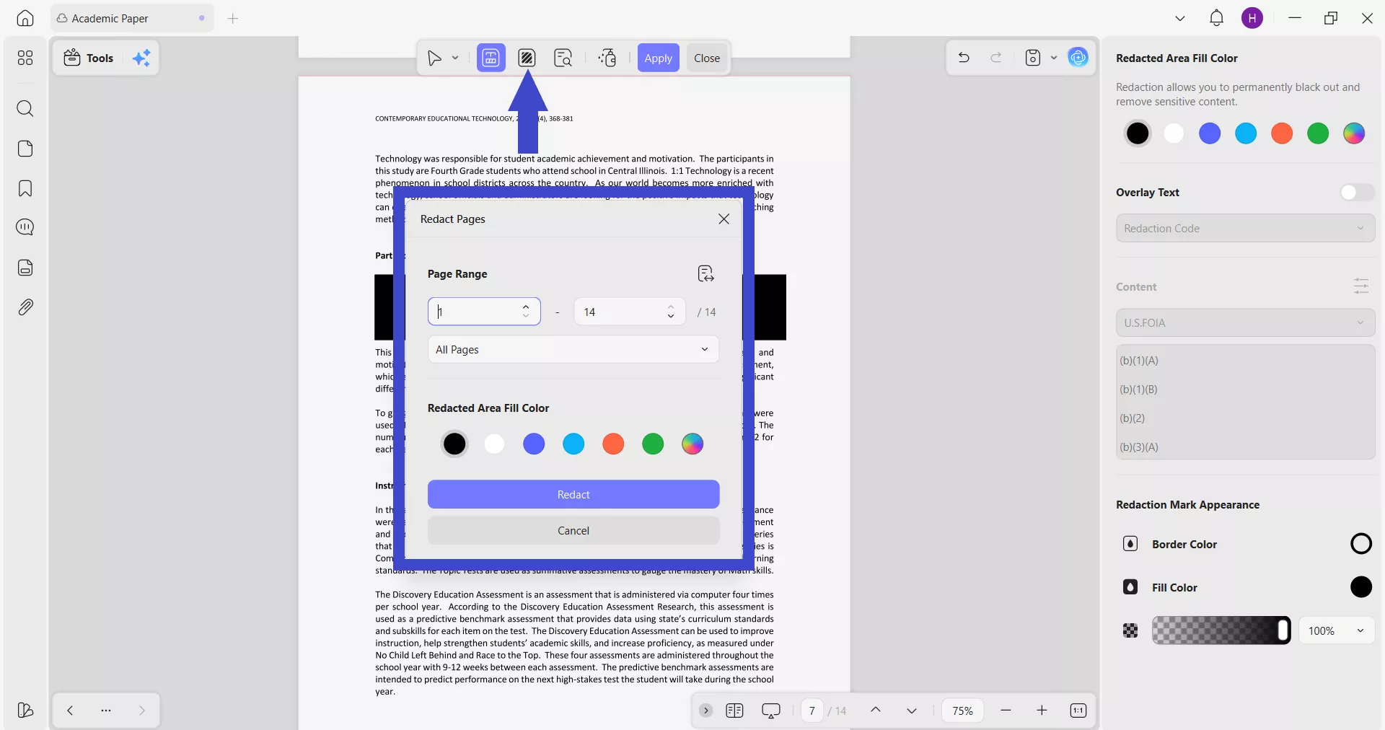This screenshot has height=730, width=1385.
Task: Select the redact text and image tool
Action: (491, 58)
